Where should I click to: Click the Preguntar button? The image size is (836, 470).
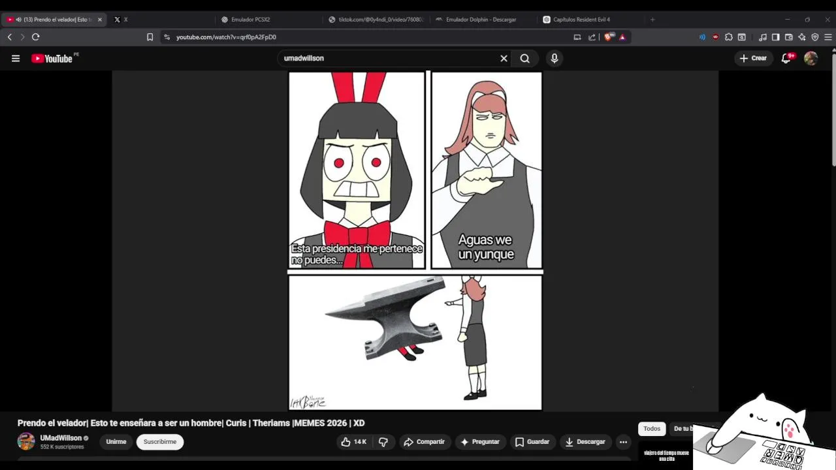[480, 442]
